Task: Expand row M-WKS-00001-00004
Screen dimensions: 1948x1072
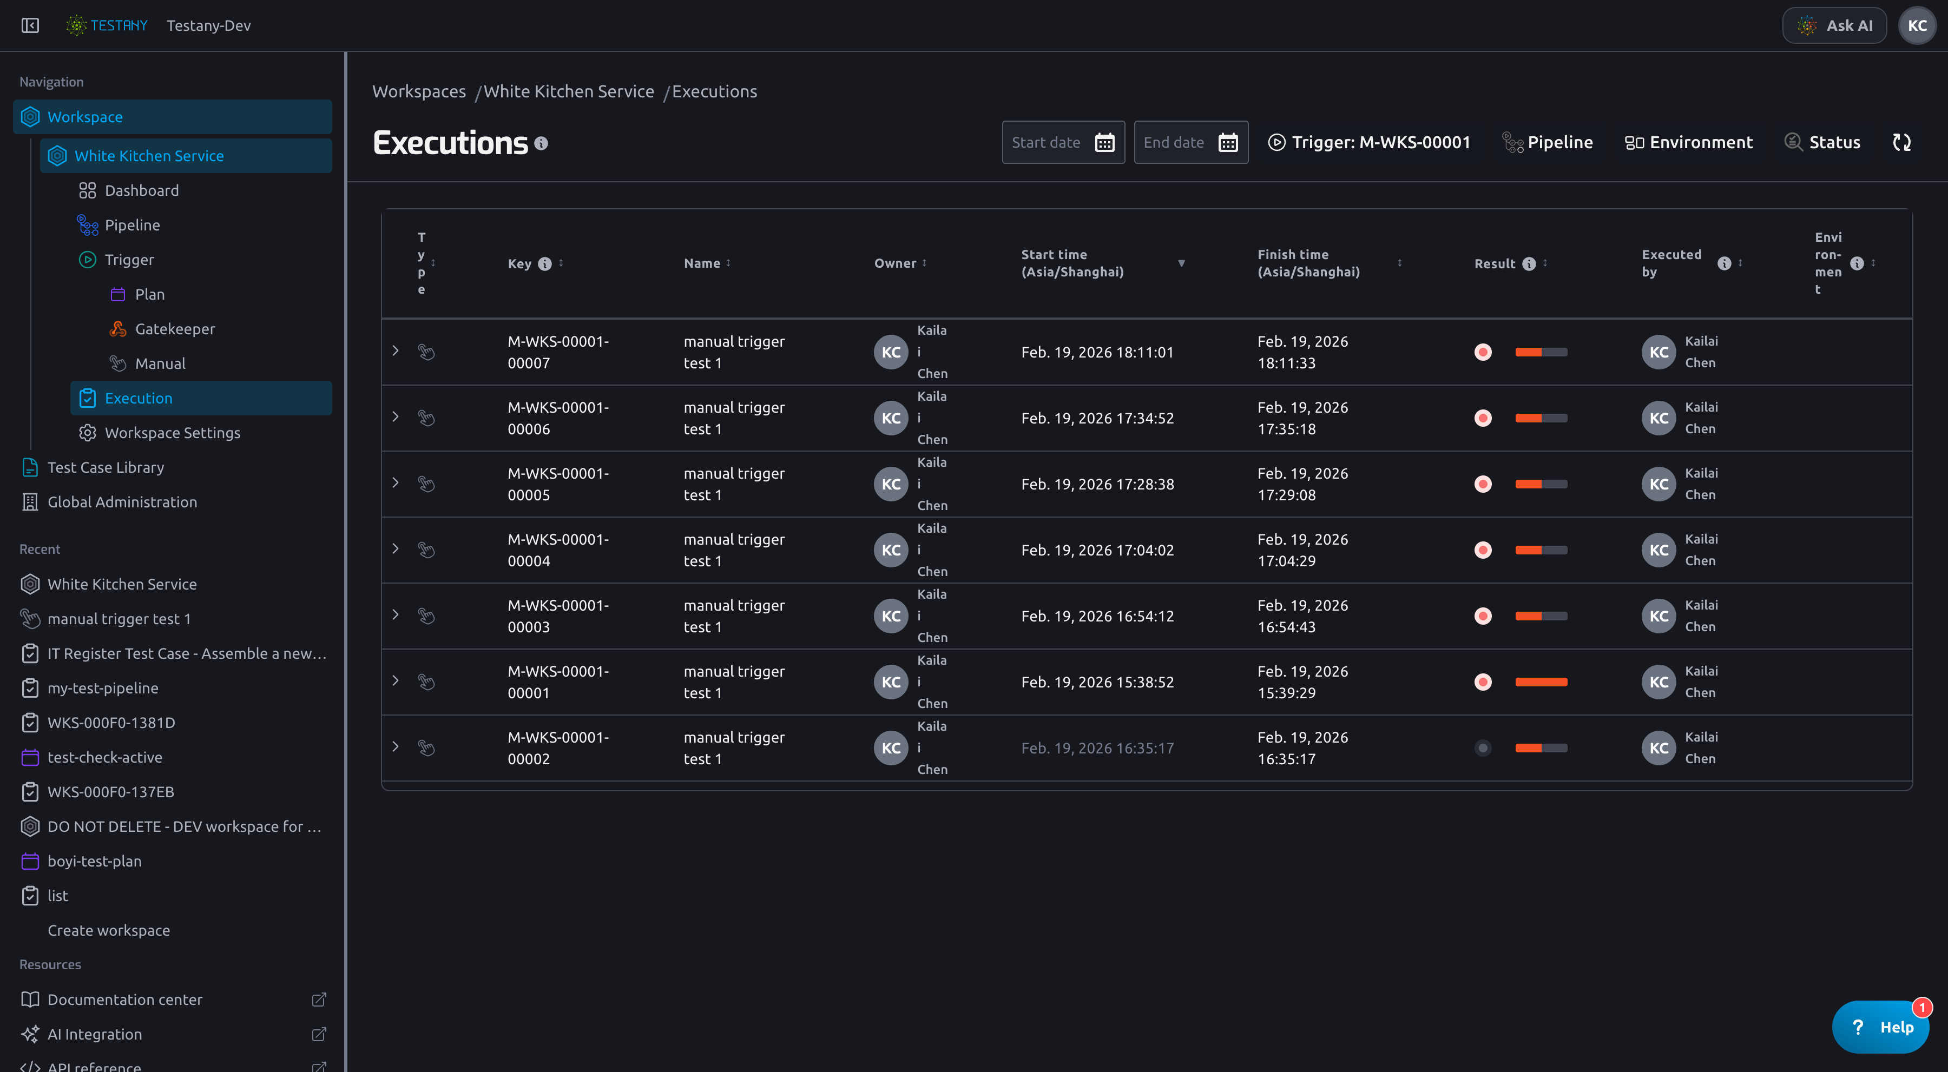Action: (x=396, y=549)
